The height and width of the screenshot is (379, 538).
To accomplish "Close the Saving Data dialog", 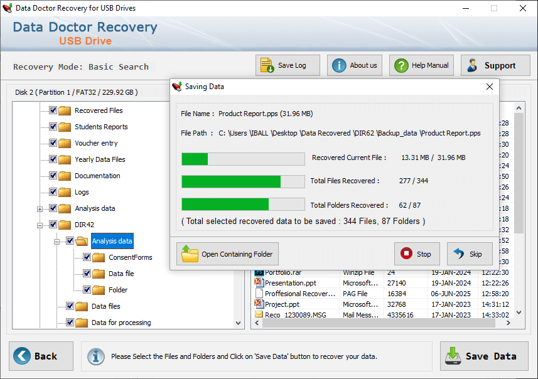I will click(490, 87).
